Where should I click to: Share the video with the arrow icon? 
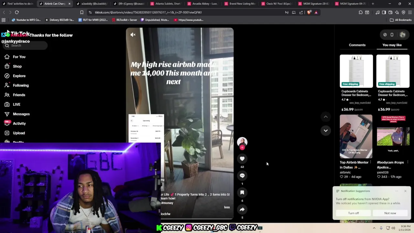click(242, 209)
